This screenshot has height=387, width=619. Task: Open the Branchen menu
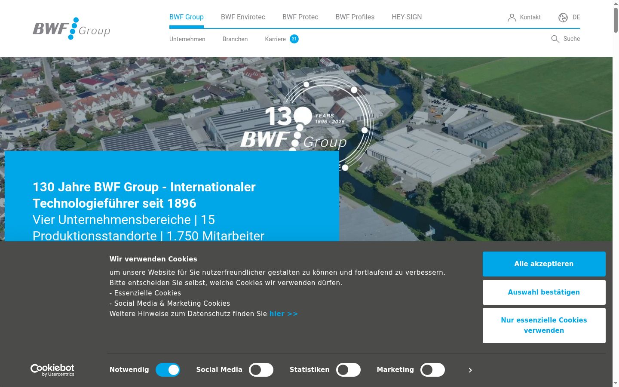point(235,39)
